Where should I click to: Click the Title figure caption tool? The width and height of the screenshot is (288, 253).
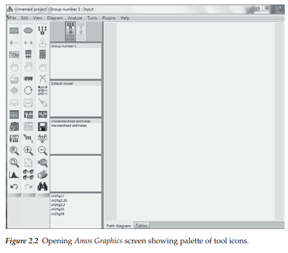14,54
